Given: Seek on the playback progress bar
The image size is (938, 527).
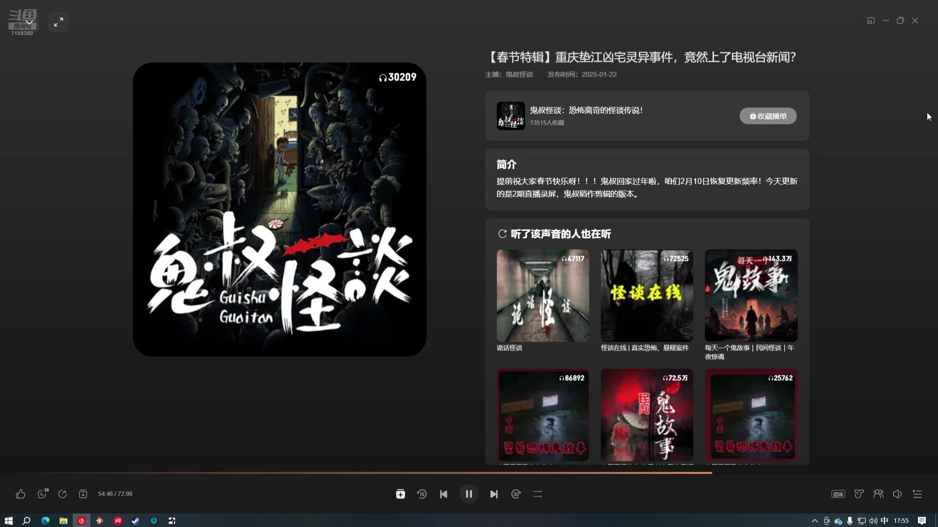Looking at the screenshot, I should [469, 473].
